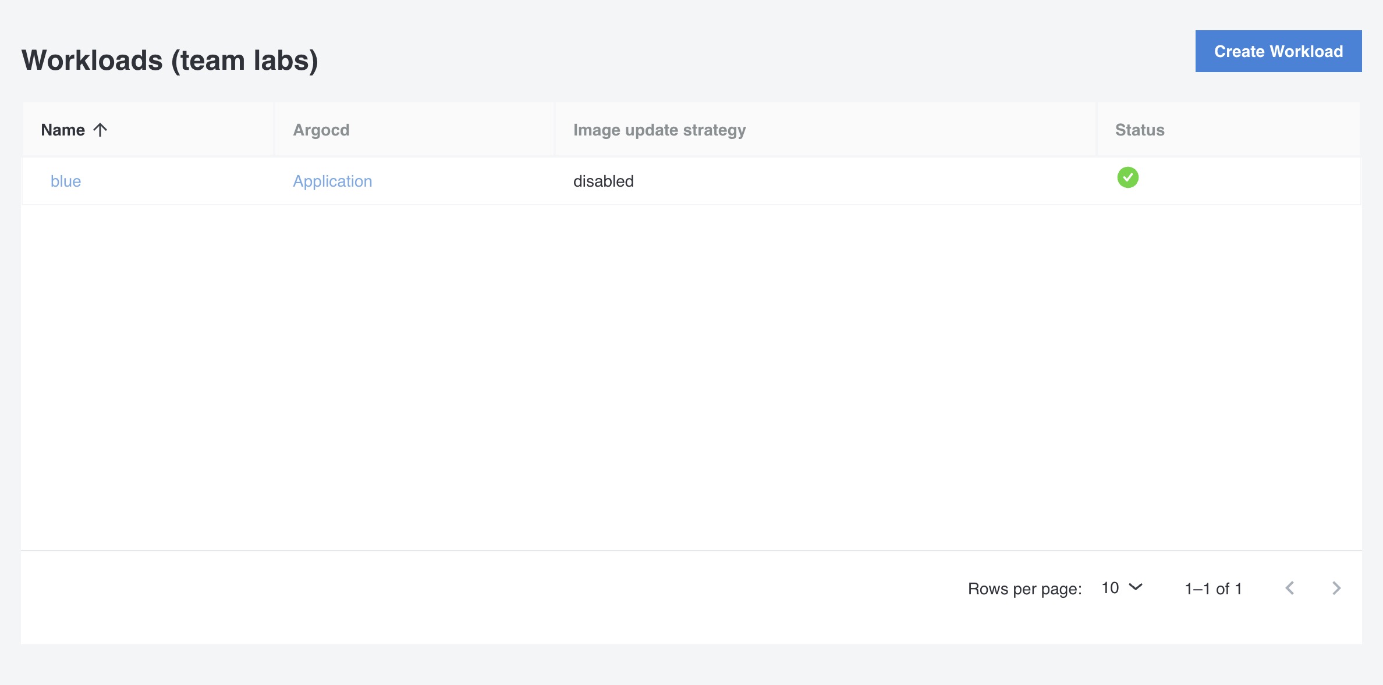Toggle sort arrow next to Name
The image size is (1383, 685).
[100, 130]
